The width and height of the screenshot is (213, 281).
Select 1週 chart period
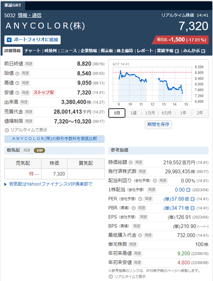133,113
